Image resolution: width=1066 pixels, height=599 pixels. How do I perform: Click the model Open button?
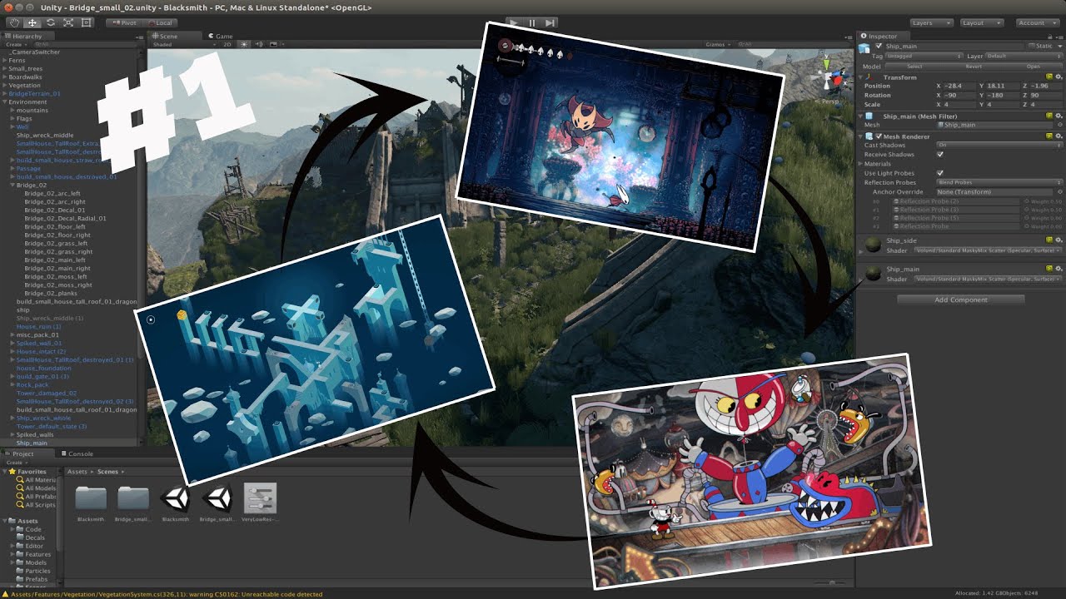pyautogui.click(x=1033, y=66)
